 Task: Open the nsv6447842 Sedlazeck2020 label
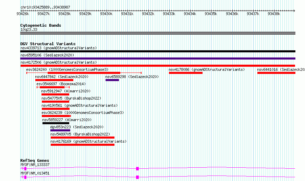coord(62,77)
